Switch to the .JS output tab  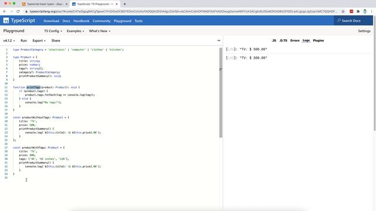[x=274, y=40]
